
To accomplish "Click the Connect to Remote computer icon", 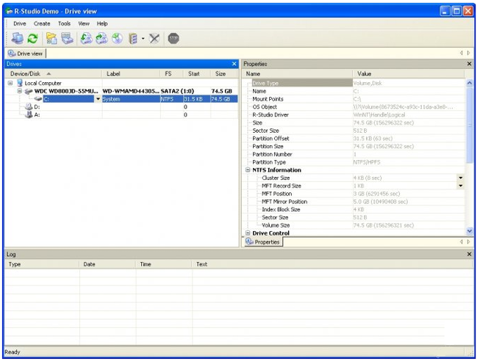I will pyautogui.click(x=17, y=38).
